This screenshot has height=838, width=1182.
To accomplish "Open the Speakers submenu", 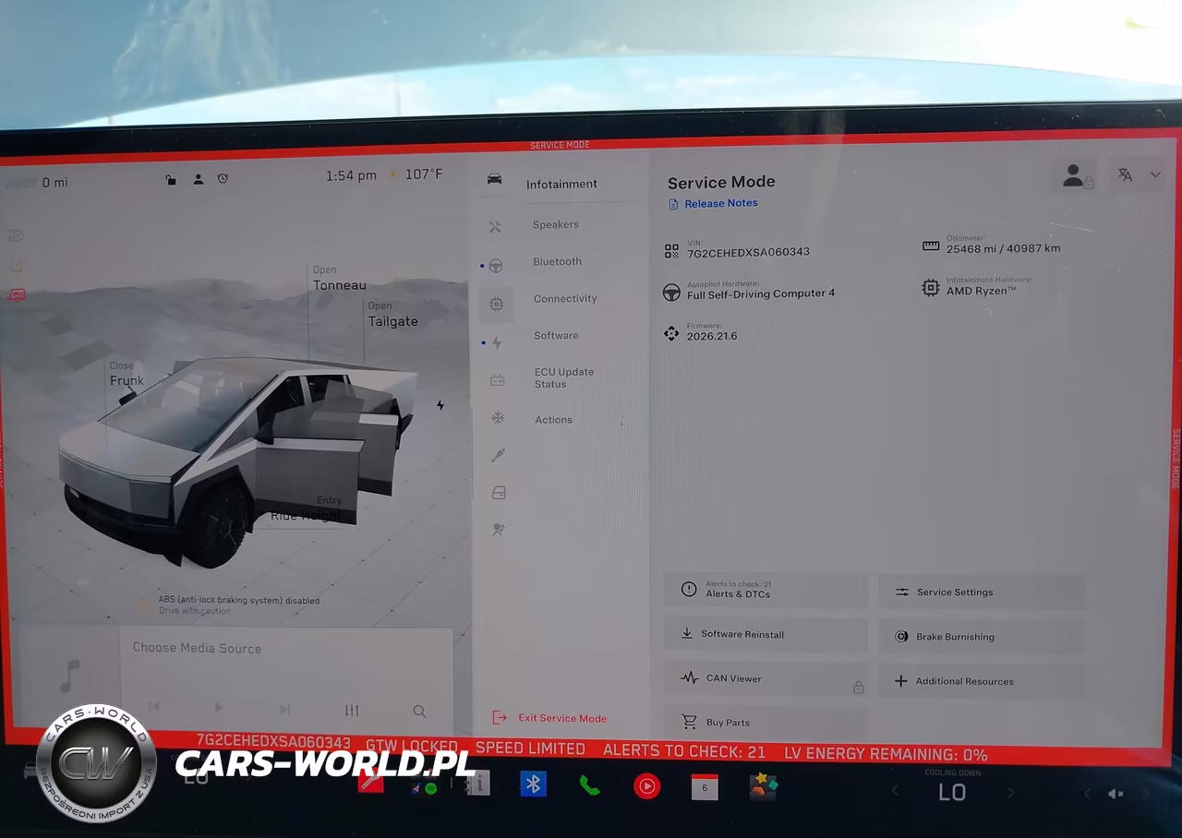I will (556, 224).
